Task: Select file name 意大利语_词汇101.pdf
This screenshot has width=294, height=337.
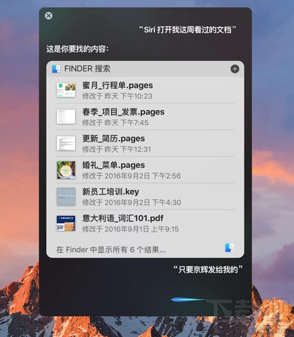Action: click(x=123, y=218)
